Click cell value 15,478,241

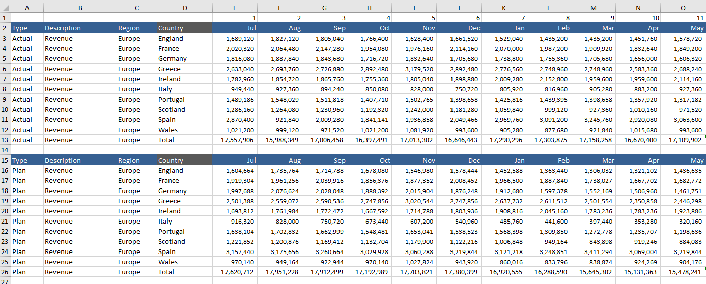683,272
